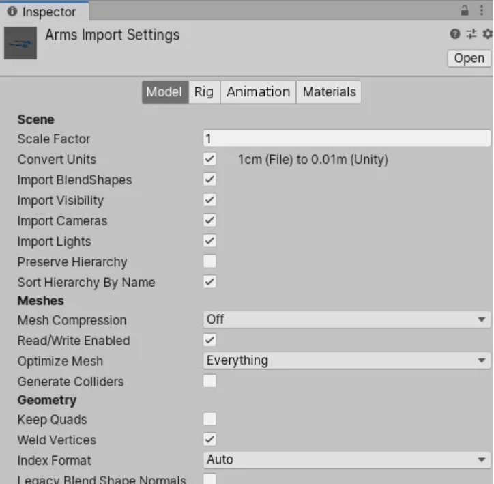Check the Keep Quads option
494x484 pixels.
tap(210, 418)
